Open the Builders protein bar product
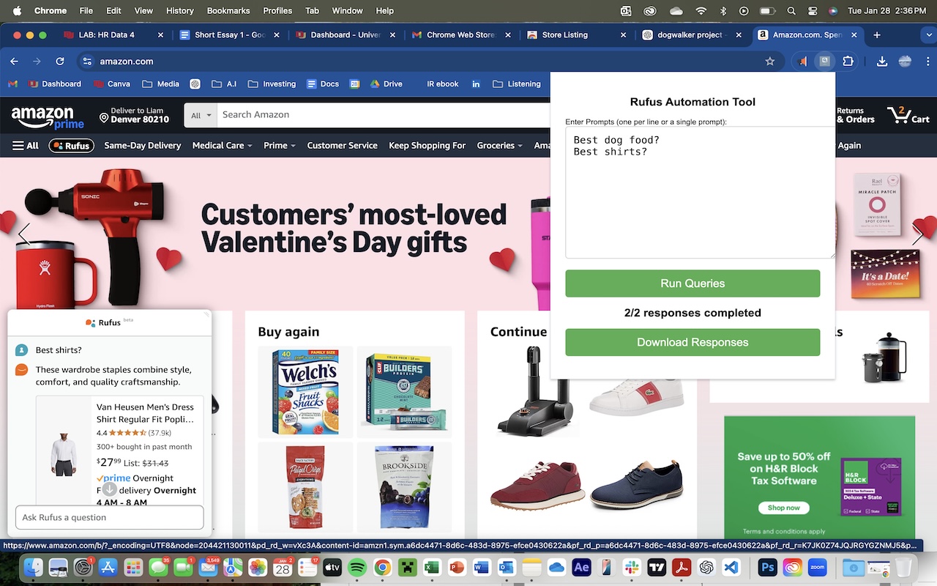Viewport: 937px width, 586px height. 404,392
